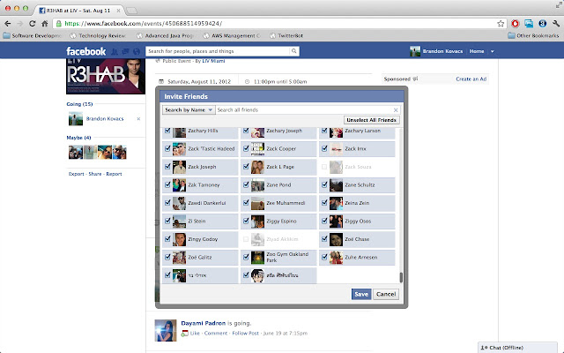Uncheck Ziggy Osos
The height and width of the screenshot is (353, 564).
(x=324, y=221)
